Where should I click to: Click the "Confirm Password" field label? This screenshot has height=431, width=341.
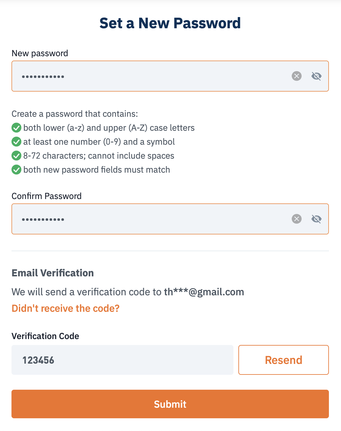click(x=46, y=196)
